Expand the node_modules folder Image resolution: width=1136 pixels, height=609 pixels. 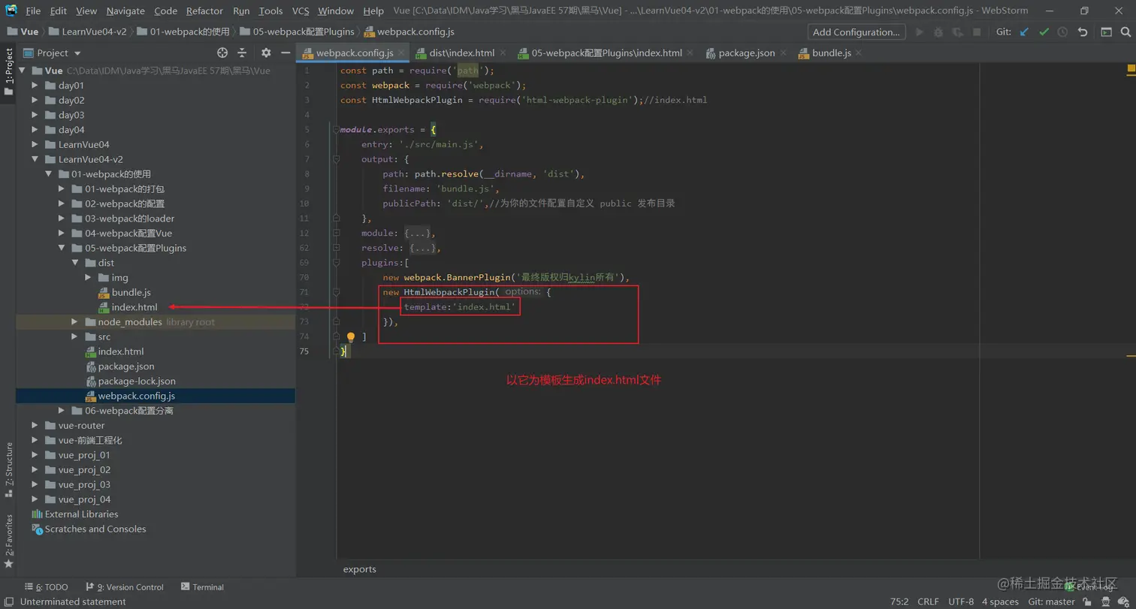[75, 321]
